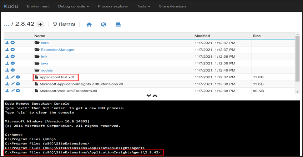The width and height of the screenshot is (303, 157).
Task: Click the 80 KB size cell
Action: coord(258,91)
